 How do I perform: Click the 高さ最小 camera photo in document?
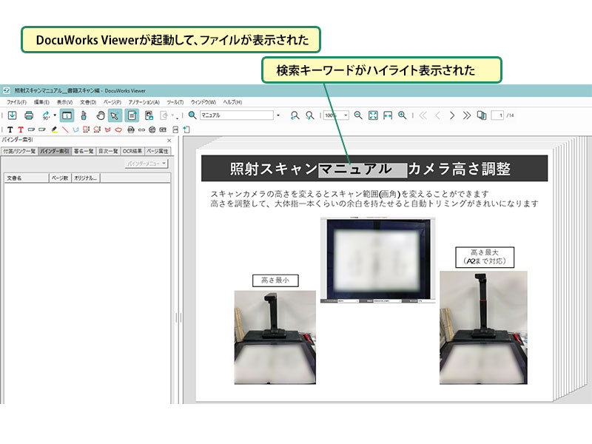coord(275,337)
